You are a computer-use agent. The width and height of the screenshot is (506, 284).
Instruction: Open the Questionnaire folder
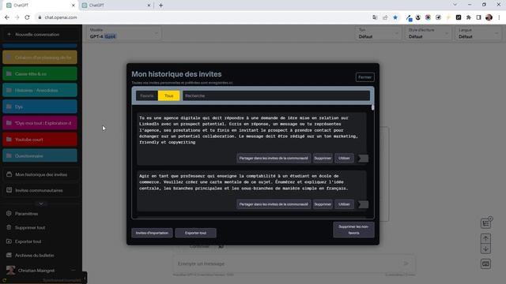click(x=40, y=156)
